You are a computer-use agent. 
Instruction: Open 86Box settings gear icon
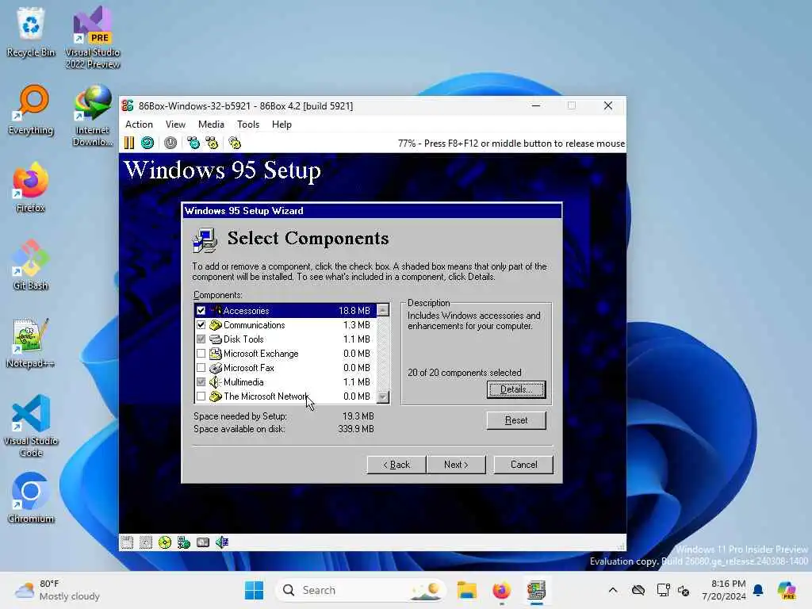[235, 143]
